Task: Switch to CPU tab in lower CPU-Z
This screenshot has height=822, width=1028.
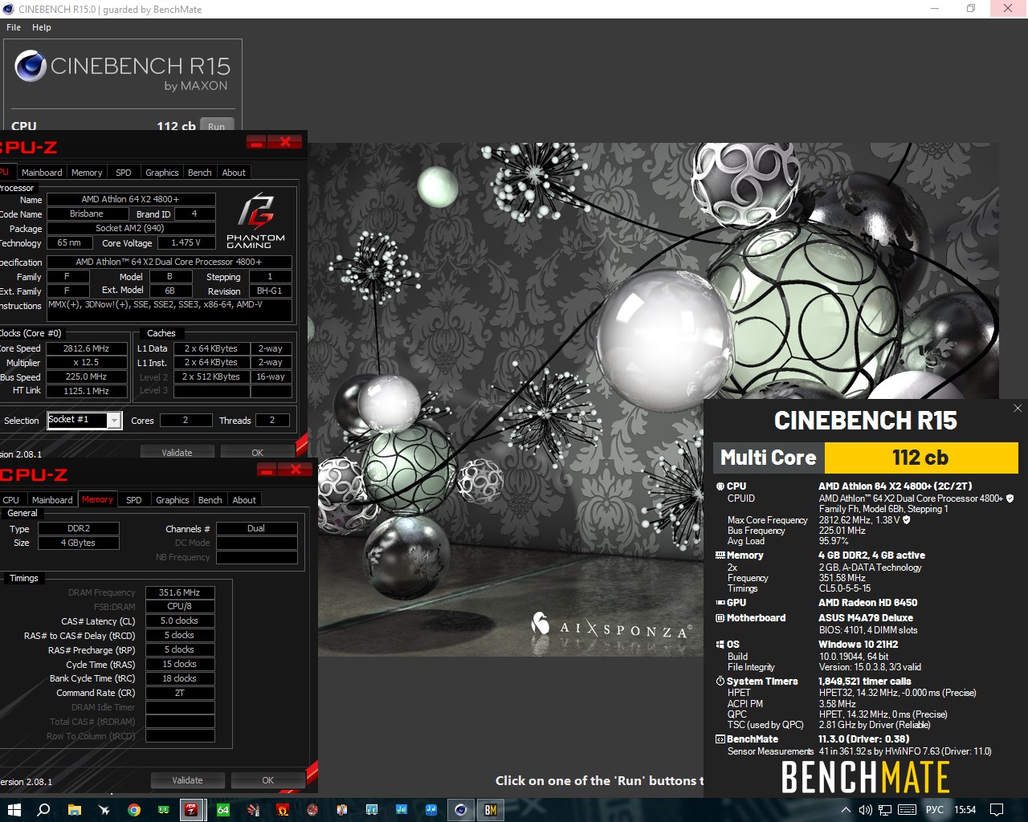Action: pyautogui.click(x=11, y=500)
